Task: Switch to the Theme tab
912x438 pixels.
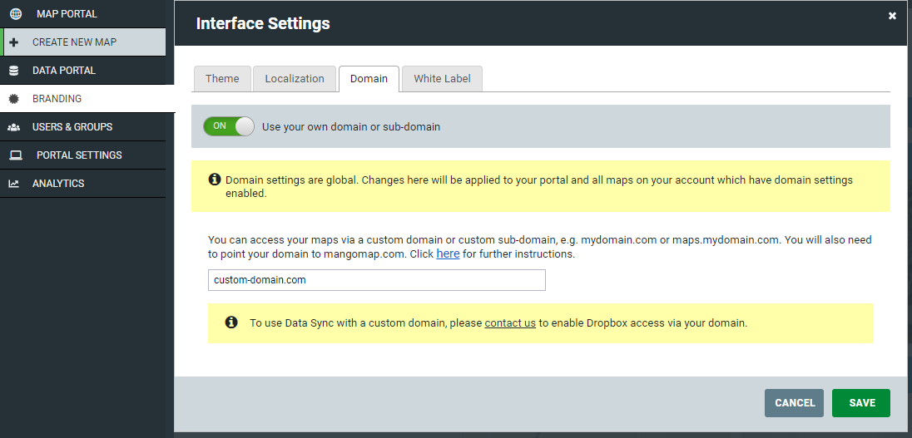Action: tap(221, 79)
